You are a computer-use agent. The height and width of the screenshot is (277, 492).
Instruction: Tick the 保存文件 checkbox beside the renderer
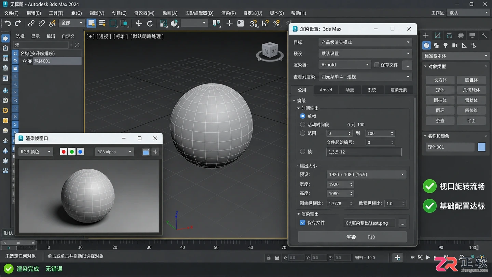[x=377, y=65]
